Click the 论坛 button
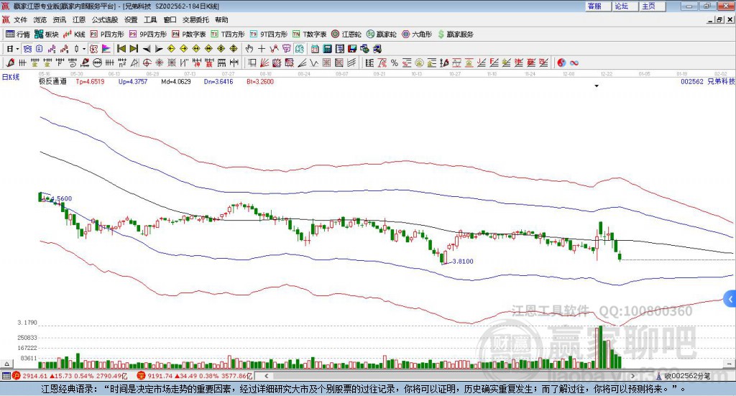This screenshot has height=396, width=736. coord(621,6)
